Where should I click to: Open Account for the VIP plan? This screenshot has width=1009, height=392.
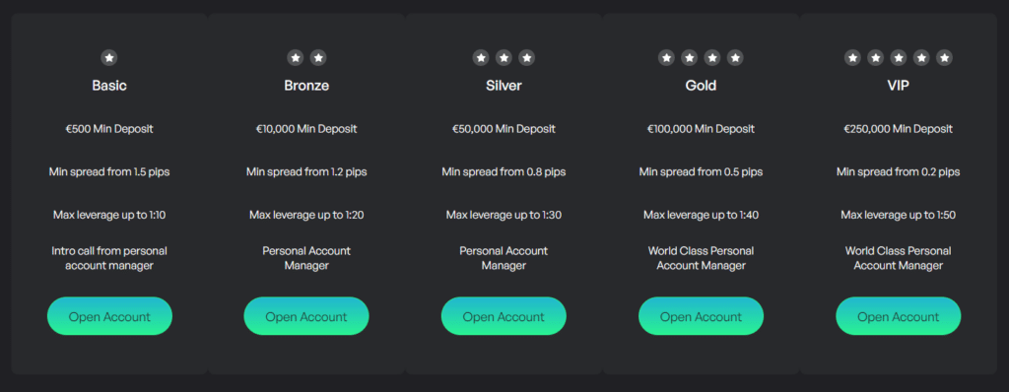(899, 316)
